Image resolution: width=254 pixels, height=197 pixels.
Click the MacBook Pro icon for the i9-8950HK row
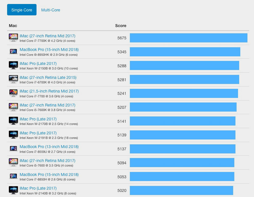[13, 52]
